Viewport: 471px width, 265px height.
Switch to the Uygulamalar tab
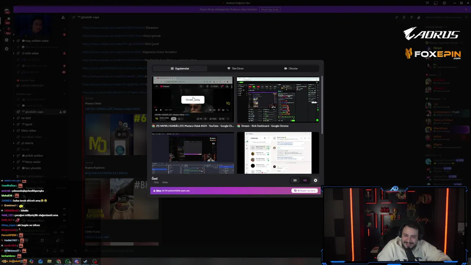click(x=180, y=68)
